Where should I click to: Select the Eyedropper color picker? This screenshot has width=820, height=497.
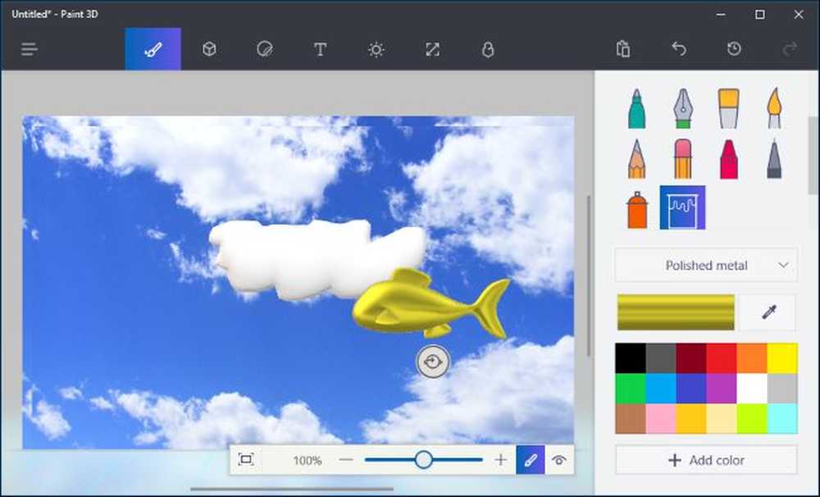coord(769,312)
